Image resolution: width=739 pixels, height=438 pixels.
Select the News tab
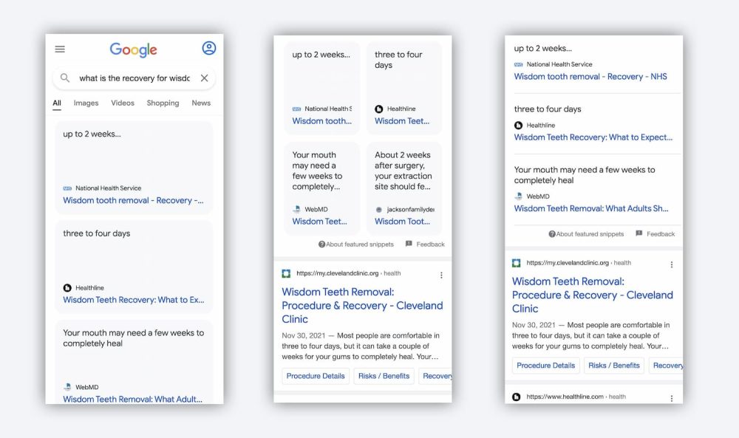click(200, 103)
